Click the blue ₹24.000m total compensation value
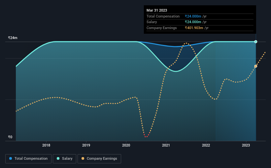271x168 pixels. pos(193,16)
